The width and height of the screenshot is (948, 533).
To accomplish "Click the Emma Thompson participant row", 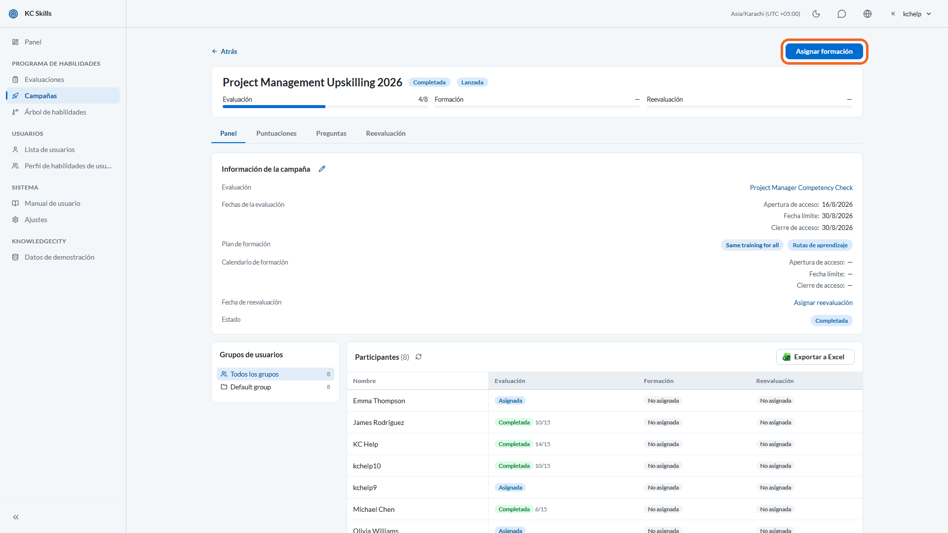I will (605, 401).
